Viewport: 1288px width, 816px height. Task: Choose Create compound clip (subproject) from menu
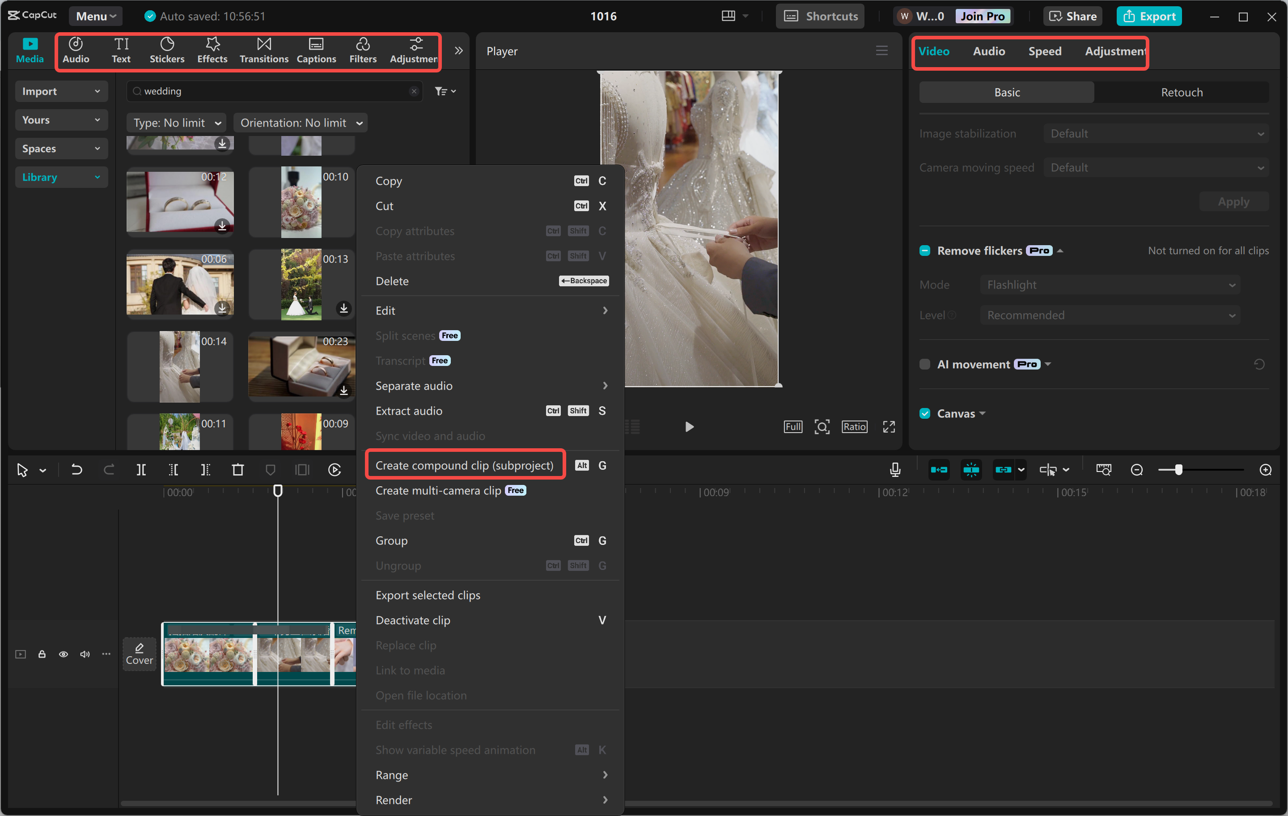click(465, 464)
